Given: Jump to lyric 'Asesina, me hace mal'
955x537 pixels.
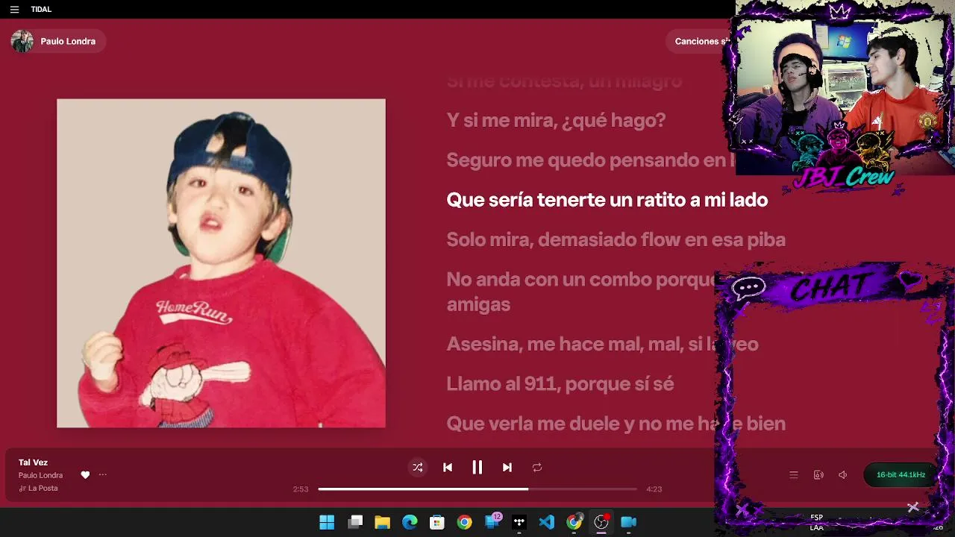Looking at the screenshot, I should pyautogui.click(x=602, y=344).
